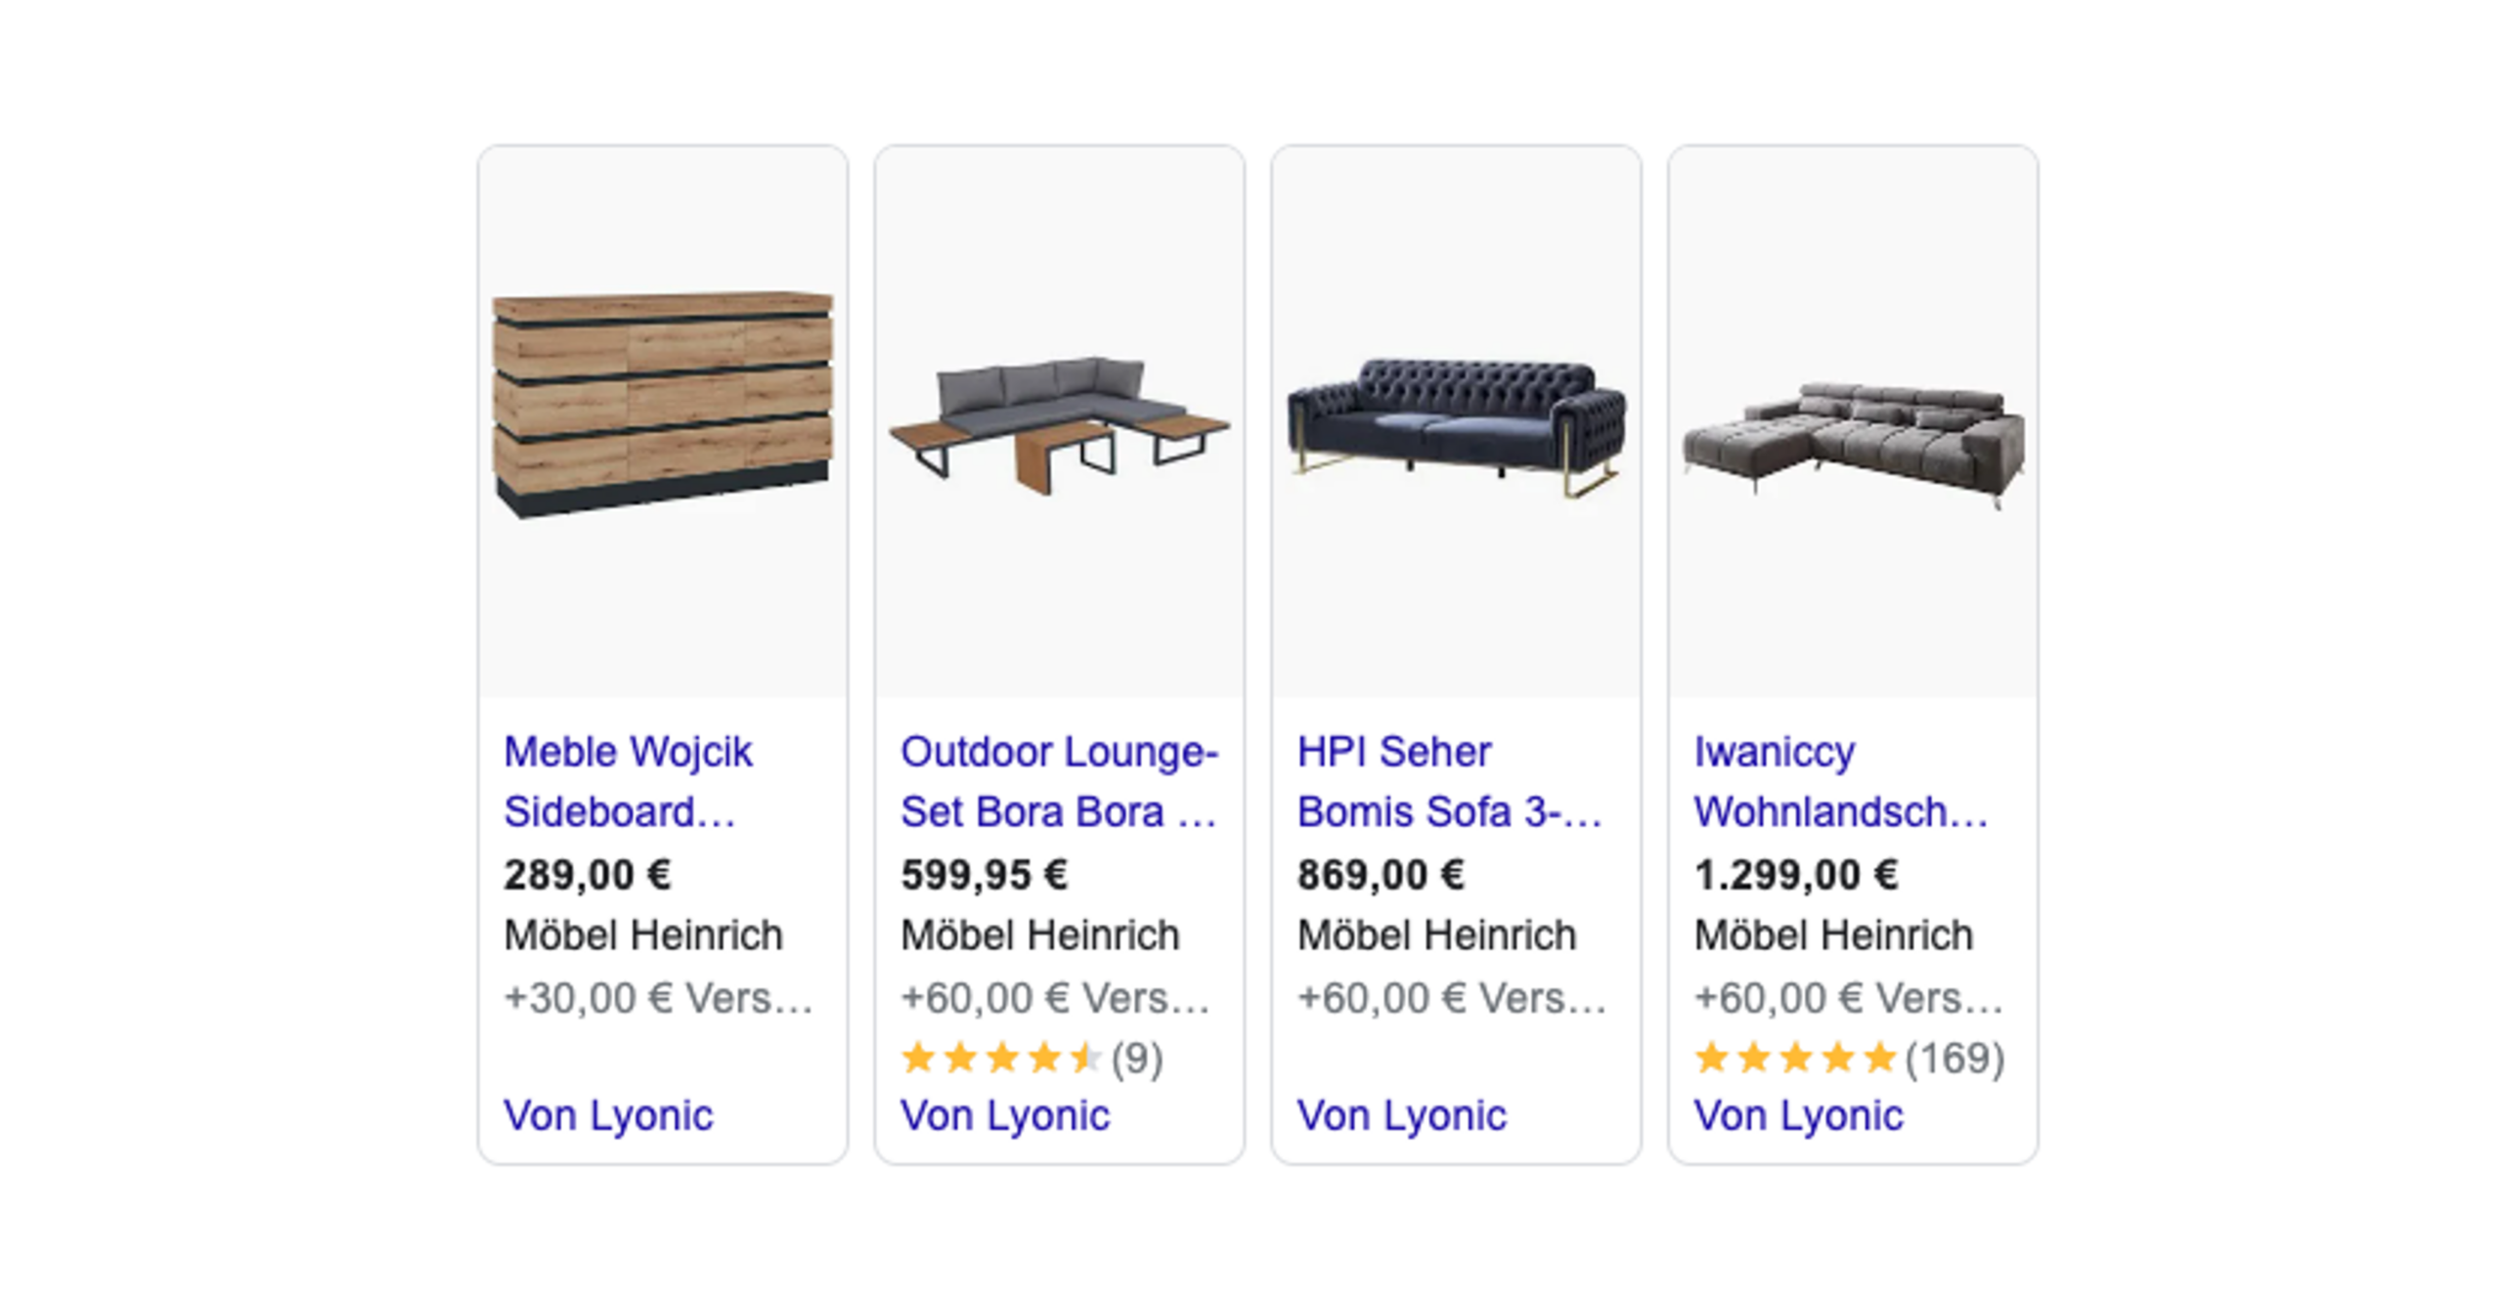Open the Iwaniccy Wohnlandschaft title link
This screenshot has width=2503, height=1304.
click(x=1840, y=781)
